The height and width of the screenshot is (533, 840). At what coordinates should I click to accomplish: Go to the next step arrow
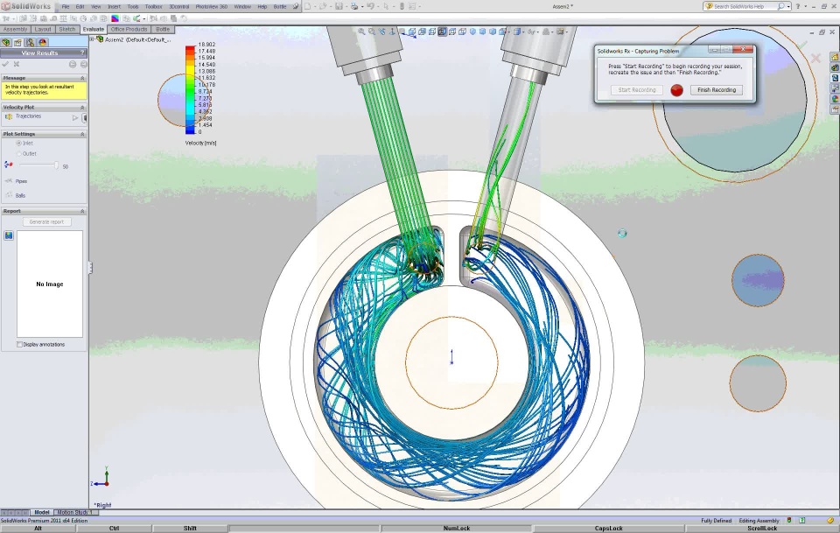(x=83, y=64)
